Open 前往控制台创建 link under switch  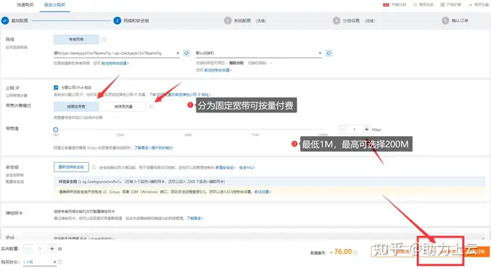click(x=218, y=70)
